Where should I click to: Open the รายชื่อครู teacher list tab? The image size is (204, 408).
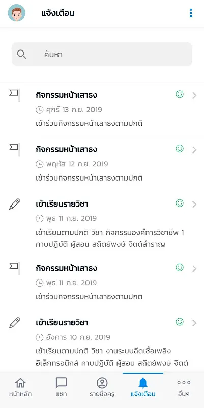[x=102, y=388]
